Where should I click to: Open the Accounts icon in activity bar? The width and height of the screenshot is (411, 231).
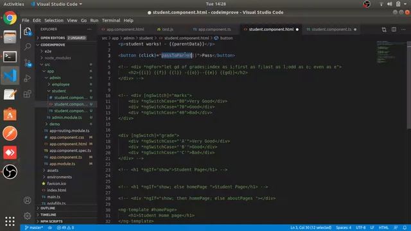click(x=27, y=200)
